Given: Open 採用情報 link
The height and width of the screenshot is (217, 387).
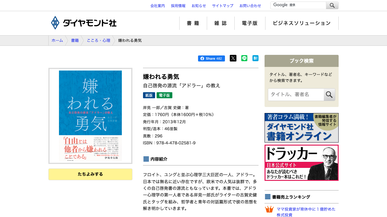Looking at the screenshot, I should tap(178, 6).
